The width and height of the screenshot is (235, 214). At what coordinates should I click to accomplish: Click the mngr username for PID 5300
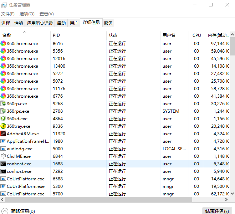pyautogui.click(x=168, y=186)
